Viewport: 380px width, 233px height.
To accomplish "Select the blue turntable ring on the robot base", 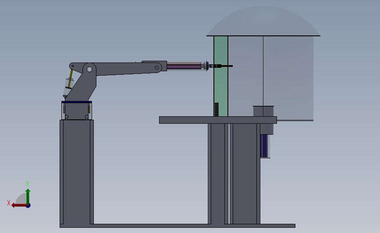I will coord(77,102).
